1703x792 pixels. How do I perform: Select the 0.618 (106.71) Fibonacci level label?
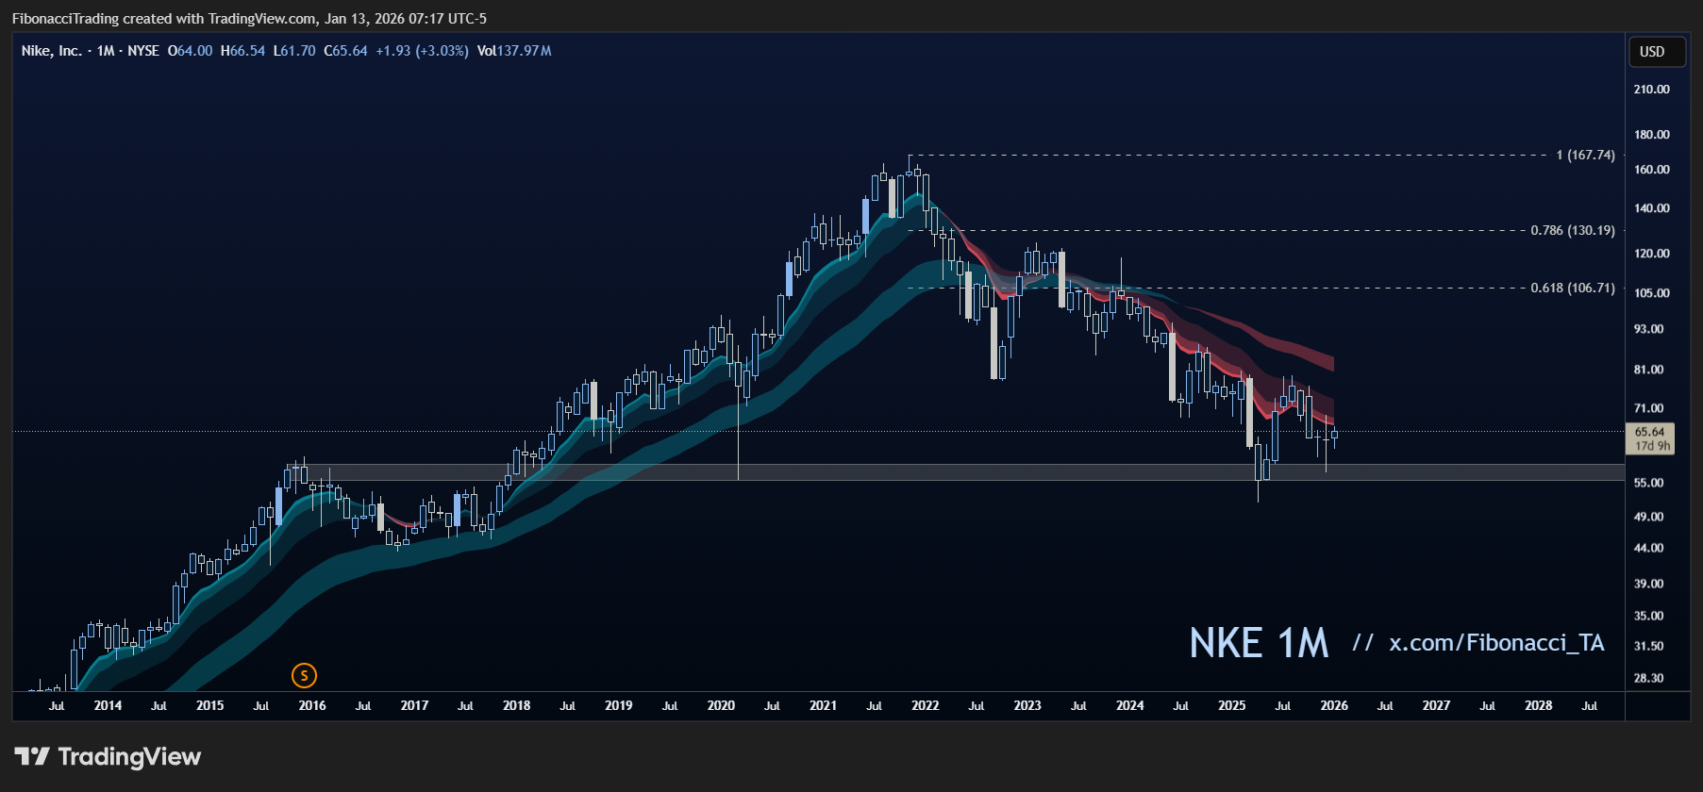(x=1572, y=288)
